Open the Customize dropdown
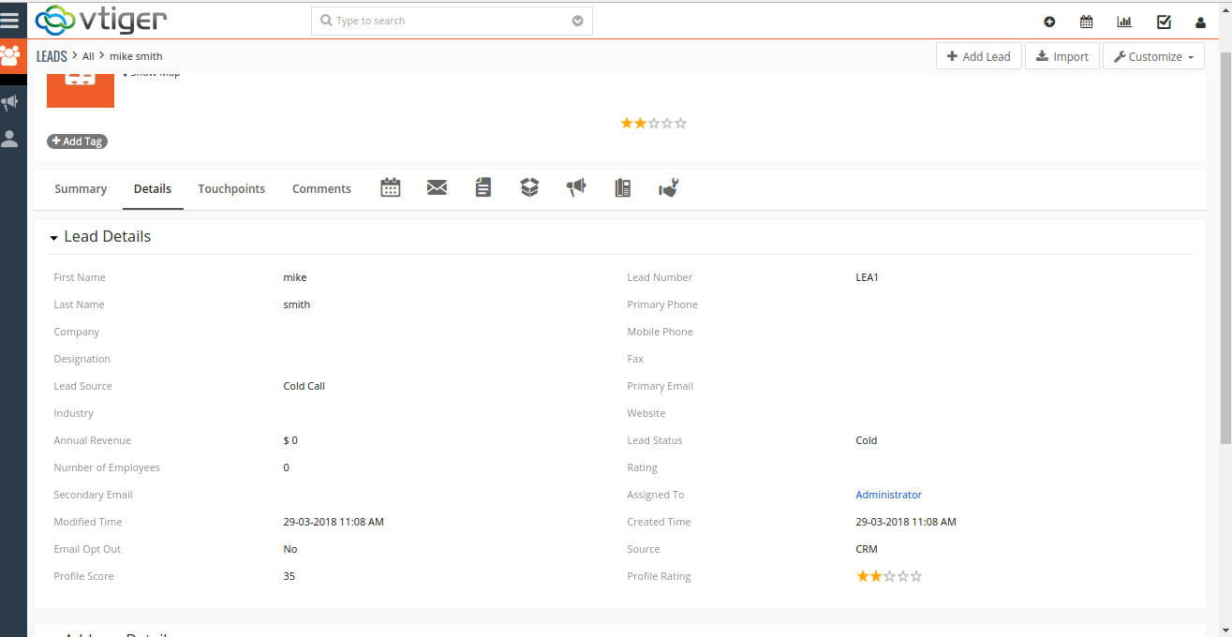1232x637 pixels. (x=1153, y=56)
